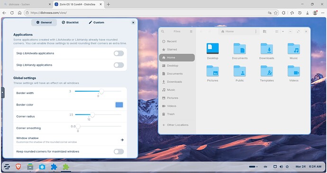
Task: Expand the DistroSea left side panel handle
Action: [x=2, y=93]
